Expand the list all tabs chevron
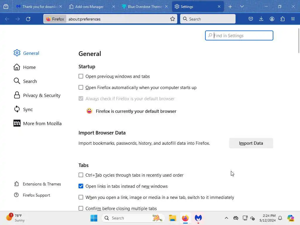The height and width of the screenshot is (225, 300). click(242, 7)
